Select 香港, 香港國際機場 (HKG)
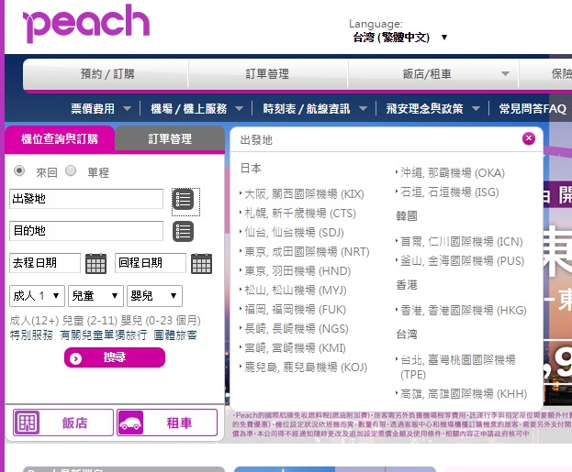This screenshot has width=572, height=472. [x=464, y=311]
